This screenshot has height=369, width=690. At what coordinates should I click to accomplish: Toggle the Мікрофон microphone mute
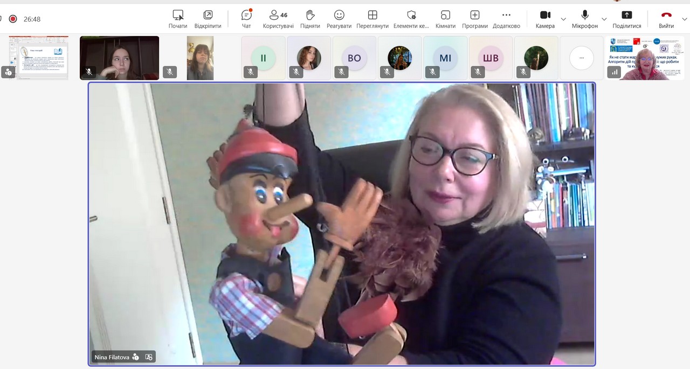(585, 19)
